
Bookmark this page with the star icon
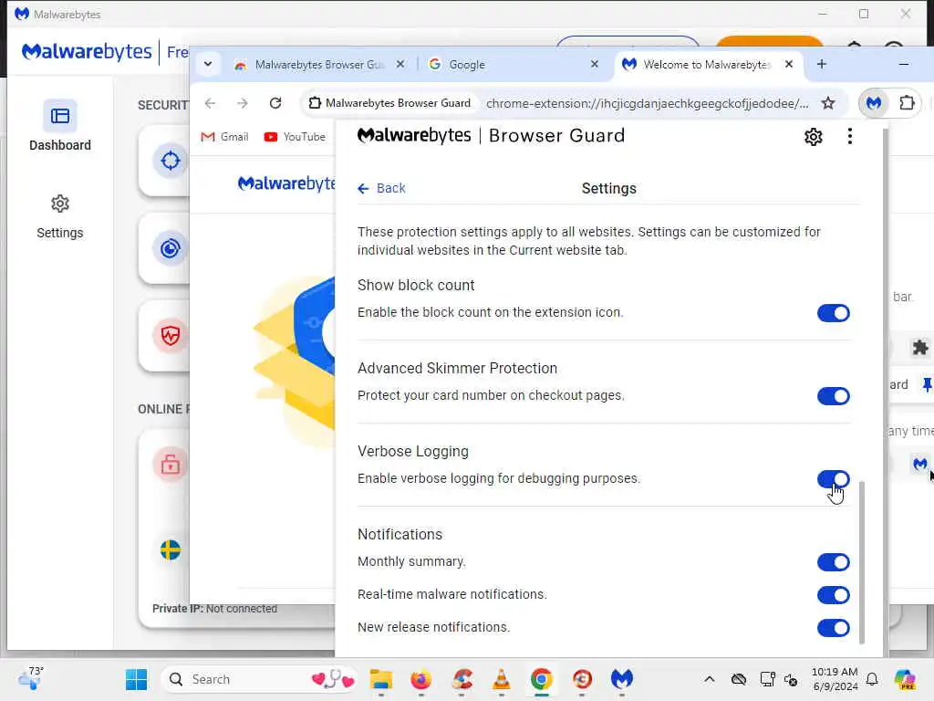point(828,103)
